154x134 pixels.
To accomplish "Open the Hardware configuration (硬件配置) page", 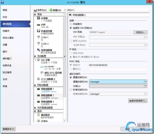I will pyautogui.click(x=15, y=24).
